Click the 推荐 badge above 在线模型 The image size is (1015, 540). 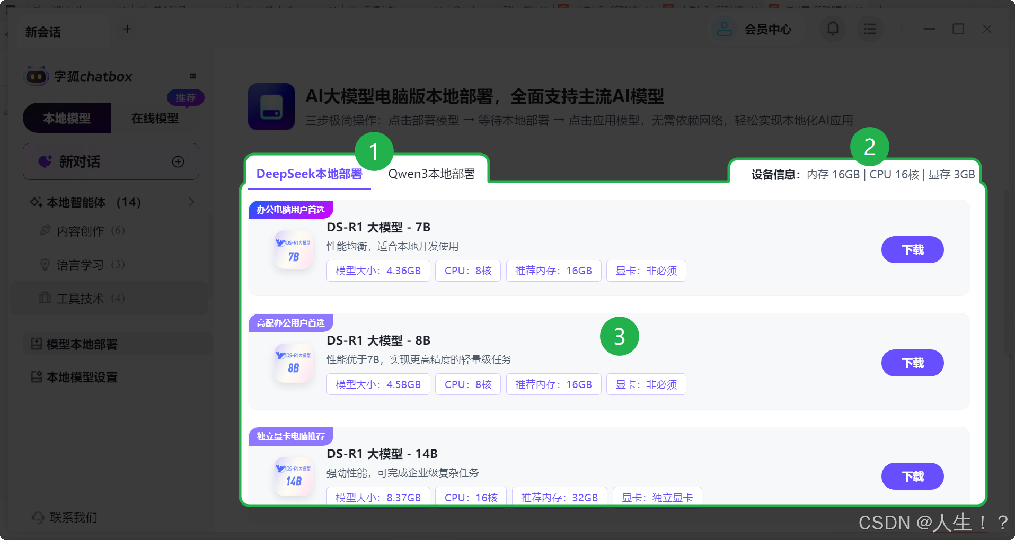pos(186,98)
